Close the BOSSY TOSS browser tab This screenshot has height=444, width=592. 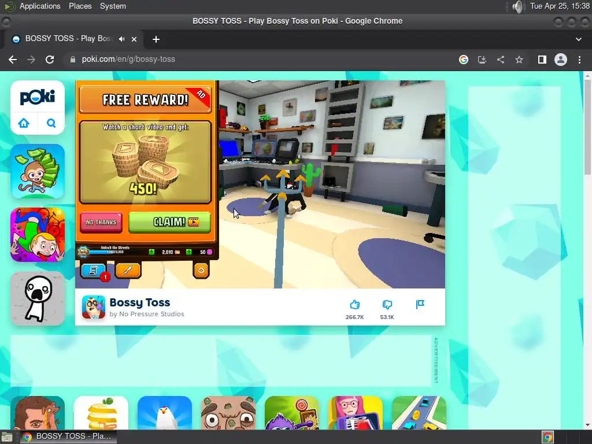click(134, 39)
